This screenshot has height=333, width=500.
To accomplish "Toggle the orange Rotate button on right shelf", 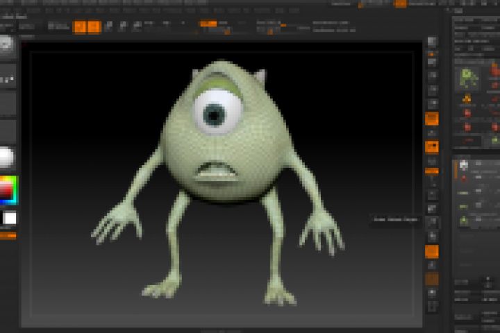I will (x=432, y=252).
